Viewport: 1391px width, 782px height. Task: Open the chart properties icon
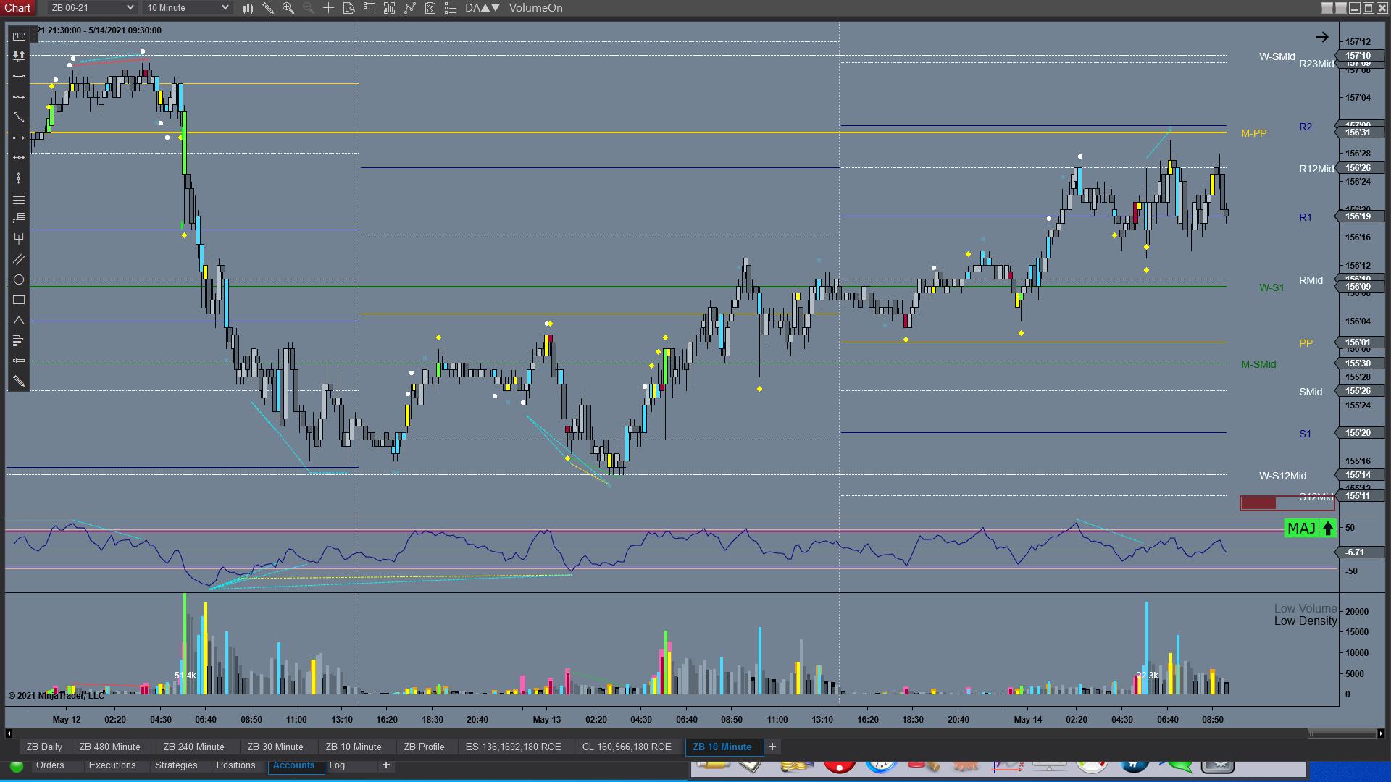pos(430,8)
